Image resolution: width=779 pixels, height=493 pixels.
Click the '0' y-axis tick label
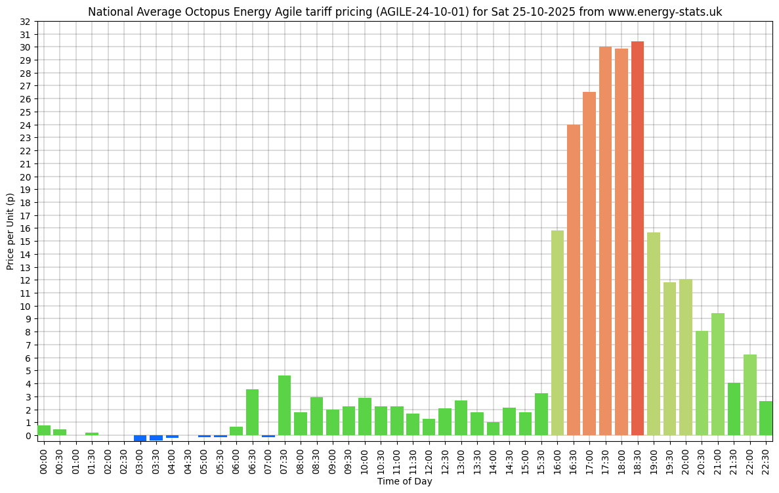click(x=28, y=436)
